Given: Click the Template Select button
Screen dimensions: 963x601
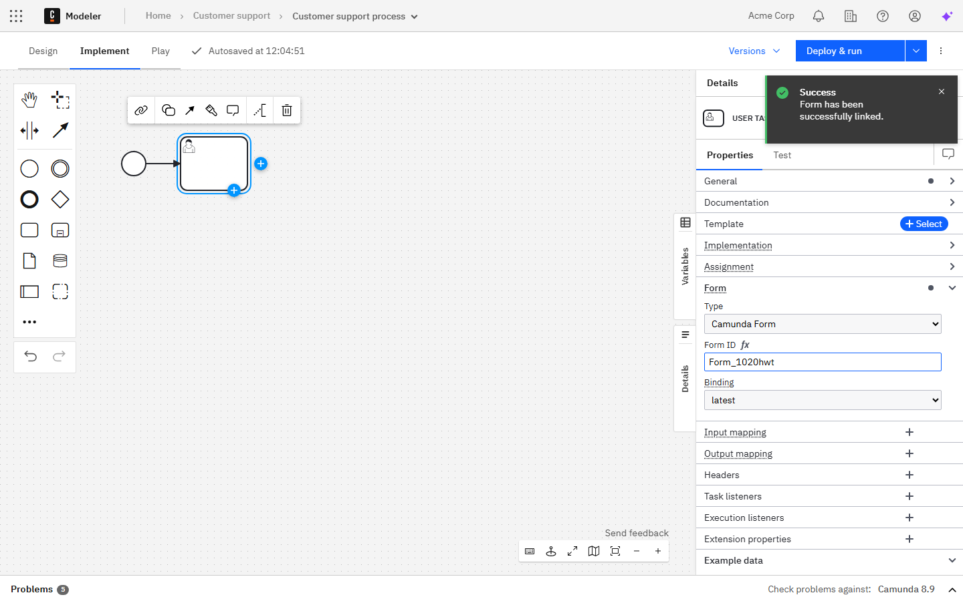Looking at the screenshot, I should (x=924, y=224).
